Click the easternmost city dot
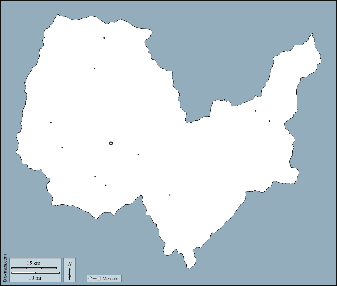Screen dimensions: 337x286 270,121
